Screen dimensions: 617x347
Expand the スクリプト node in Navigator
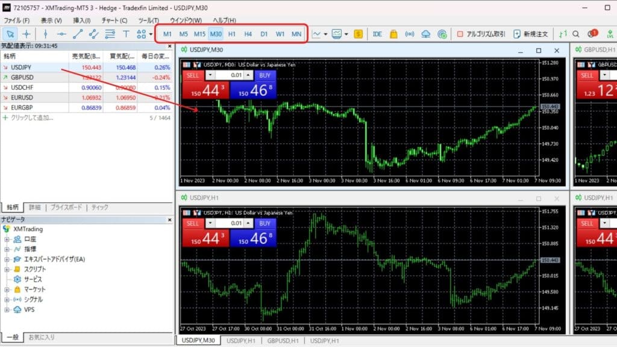point(7,269)
